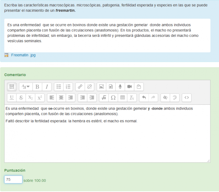Insert a media file

[x=111, y=87]
